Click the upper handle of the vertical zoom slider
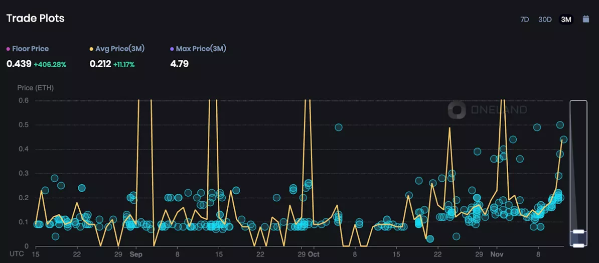Viewport: 599px width, 263px height. tap(578, 231)
